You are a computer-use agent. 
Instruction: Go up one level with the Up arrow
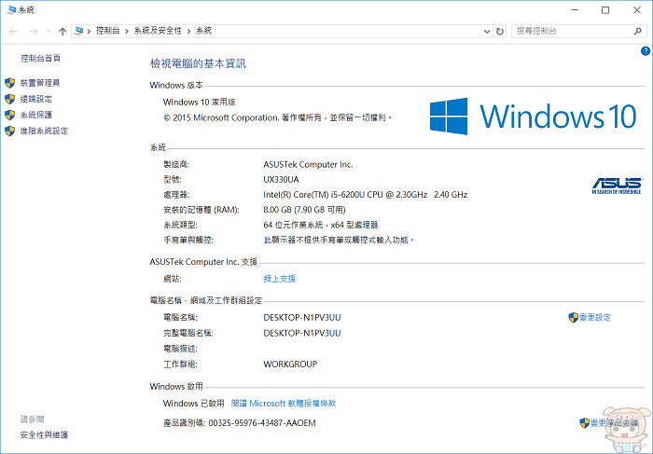point(63,31)
